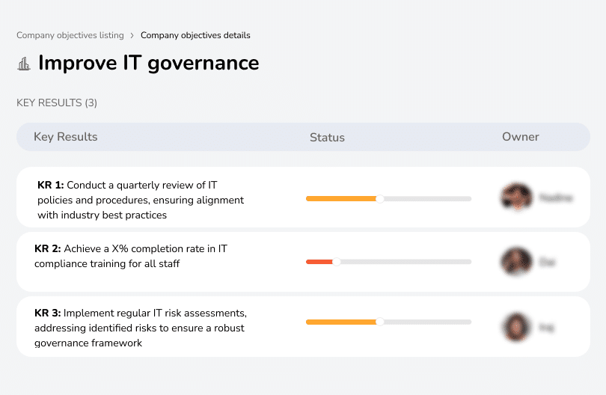Click the Owner column header
This screenshot has width=606, height=395.
tap(520, 137)
